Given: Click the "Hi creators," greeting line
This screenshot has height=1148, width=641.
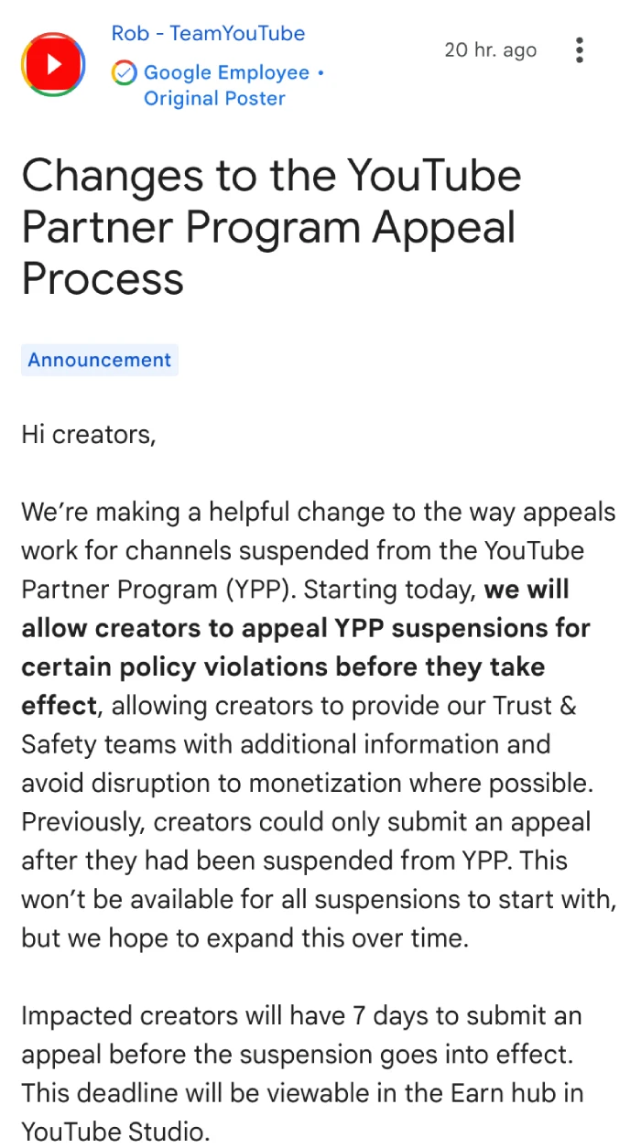Looking at the screenshot, I should (x=89, y=434).
